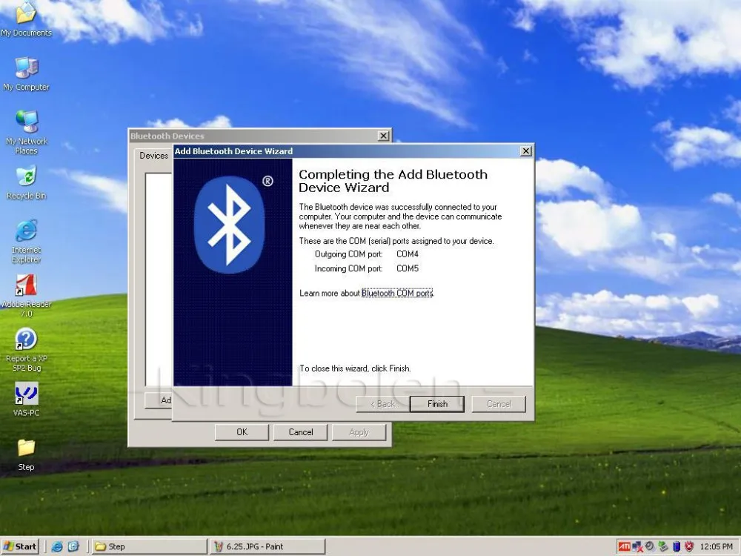Viewport: 741px width, 556px height.
Task: Select Adobe Reader 7.0 desktop shortcut
Action: point(26,296)
